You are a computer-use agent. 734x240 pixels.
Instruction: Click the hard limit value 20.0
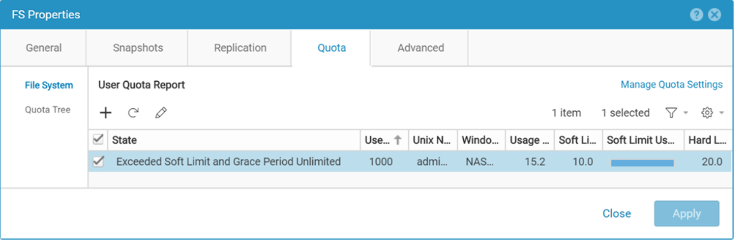pyautogui.click(x=712, y=162)
